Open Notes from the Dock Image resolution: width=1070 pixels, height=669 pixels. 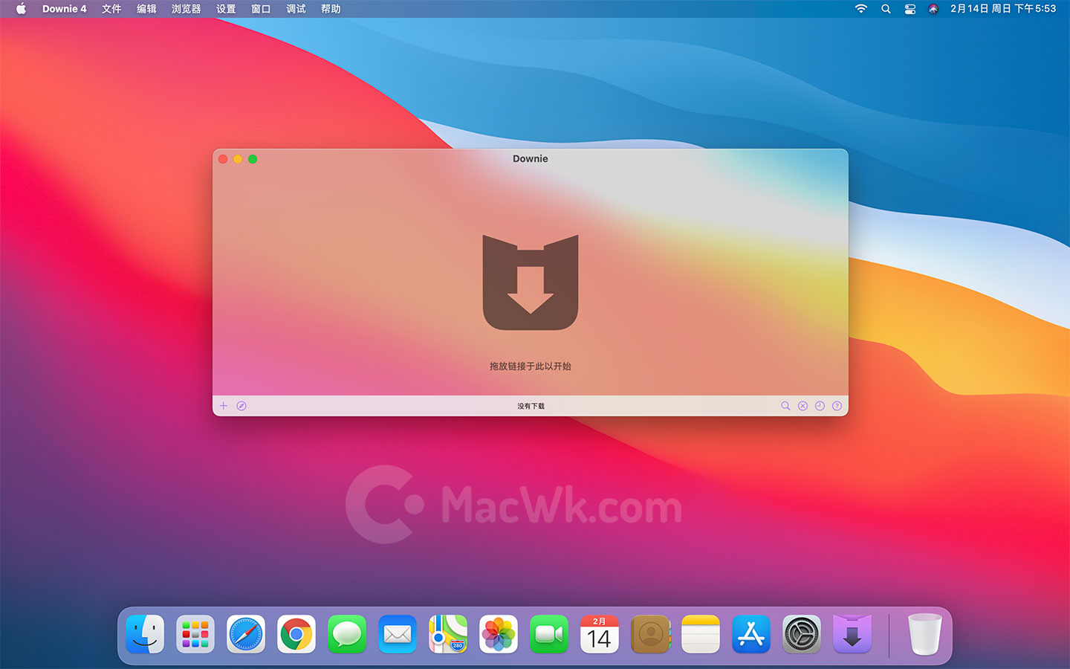pyautogui.click(x=701, y=635)
